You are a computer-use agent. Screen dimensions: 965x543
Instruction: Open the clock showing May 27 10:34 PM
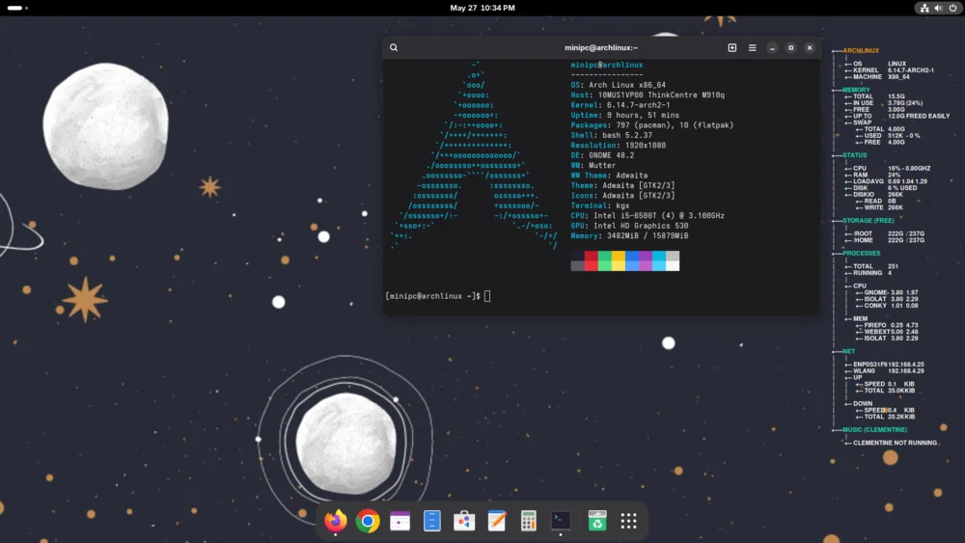tap(482, 8)
